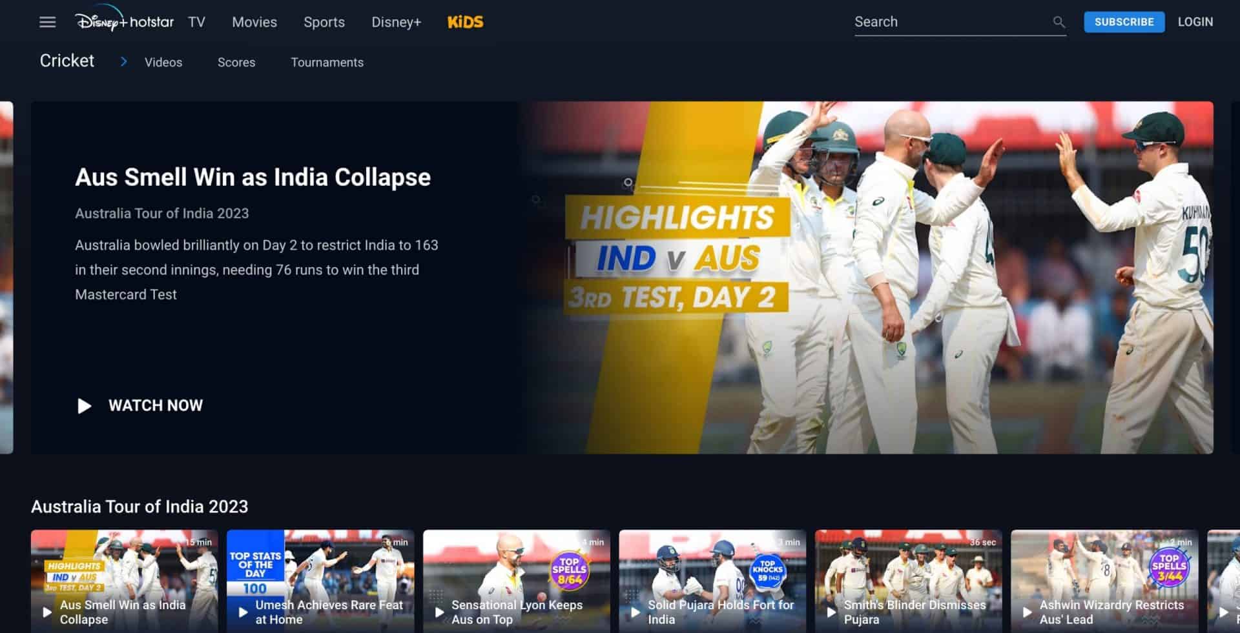Click 'Australia Tour of India 2023' hero subtitle
The height and width of the screenshot is (633, 1240).
(161, 214)
